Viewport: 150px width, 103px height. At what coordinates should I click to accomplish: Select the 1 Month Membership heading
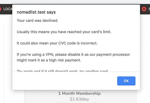[x=79, y=94]
